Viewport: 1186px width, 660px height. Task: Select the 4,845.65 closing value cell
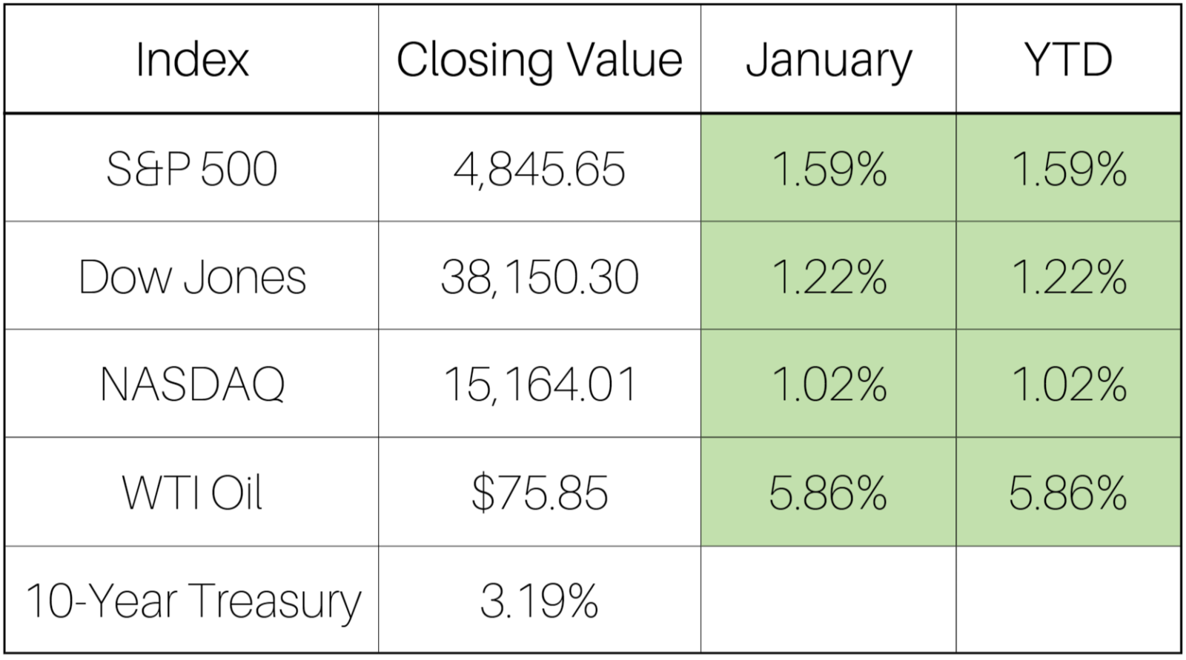click(x=539, y=169)
